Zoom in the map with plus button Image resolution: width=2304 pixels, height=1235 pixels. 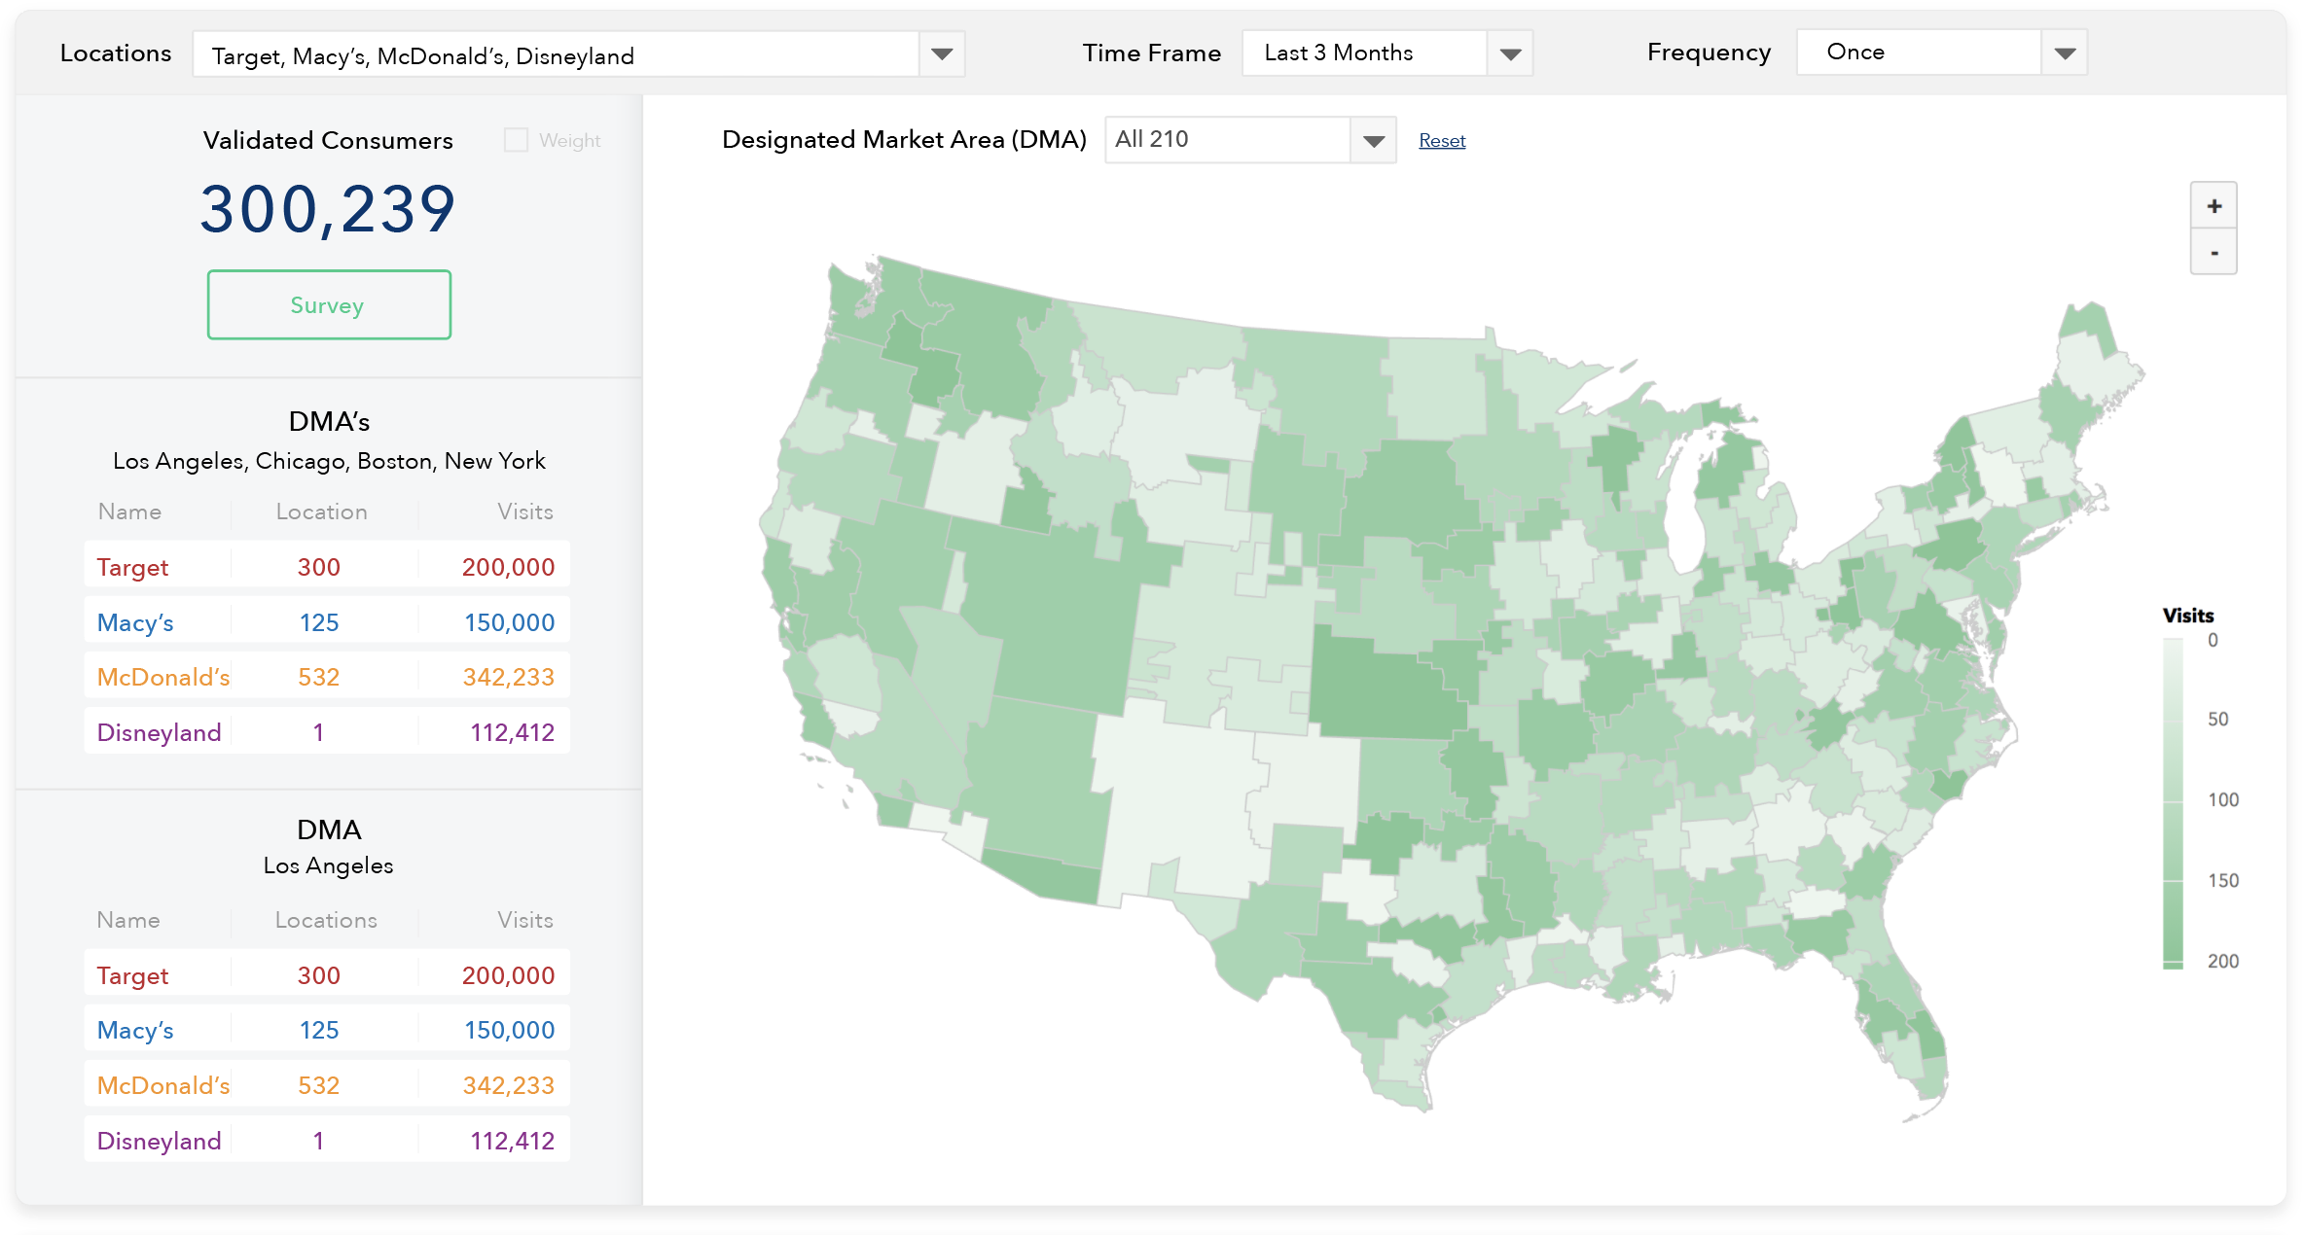(2214, 206)
